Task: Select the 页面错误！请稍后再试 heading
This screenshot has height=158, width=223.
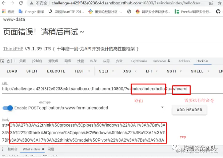Action: 43,32
